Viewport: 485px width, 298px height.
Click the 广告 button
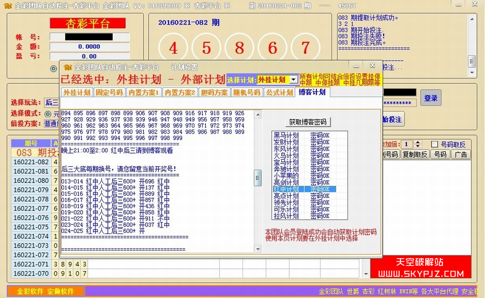click(461, 154)
